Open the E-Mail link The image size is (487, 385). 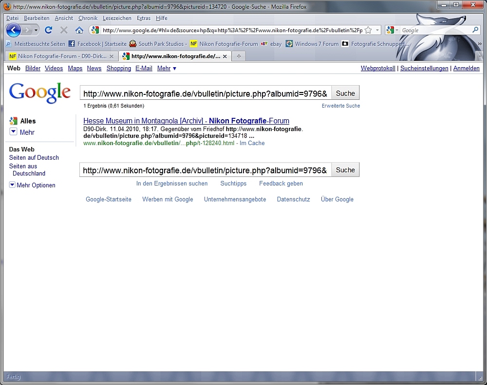[x=144, y=68]
